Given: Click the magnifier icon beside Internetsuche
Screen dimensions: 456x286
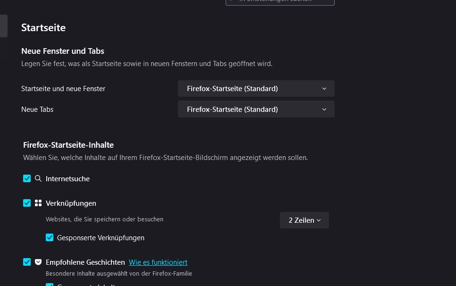Looking at the screenshot, I should tap(38, 178).
